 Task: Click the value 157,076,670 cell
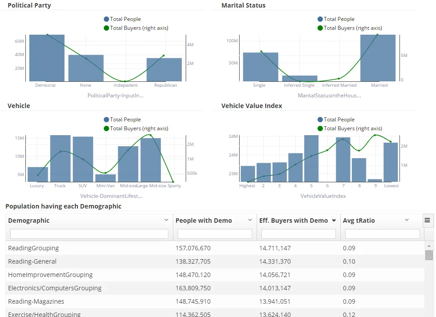193,248
